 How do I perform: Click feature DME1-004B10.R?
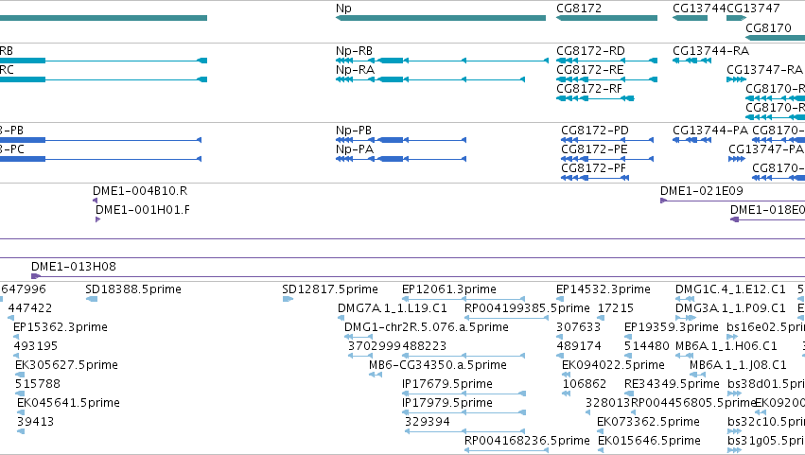[x=140, y=191]
